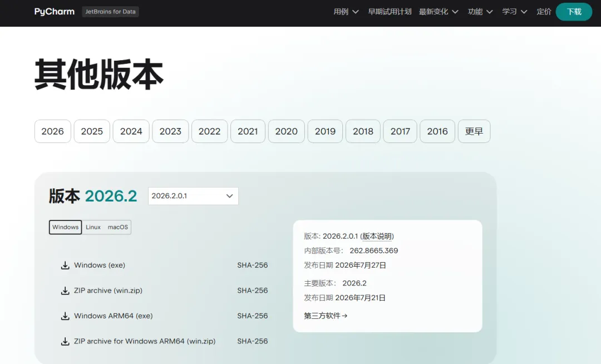Switch to the Windows platform tab

[66, 227]
